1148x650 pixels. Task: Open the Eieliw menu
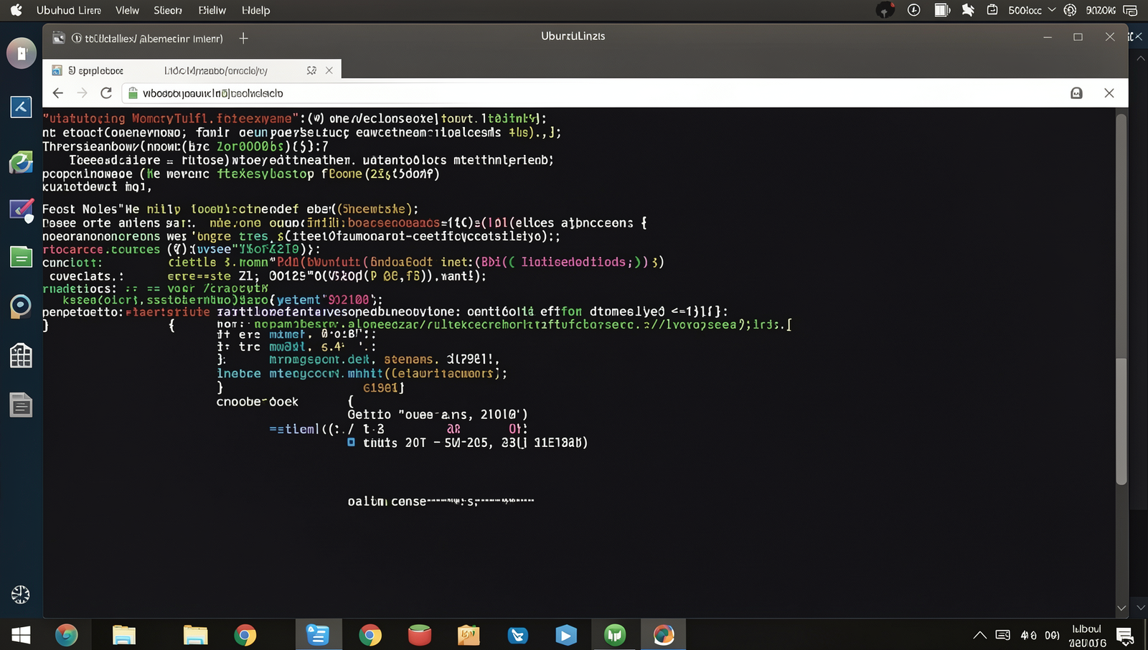(x=212, y=10)
